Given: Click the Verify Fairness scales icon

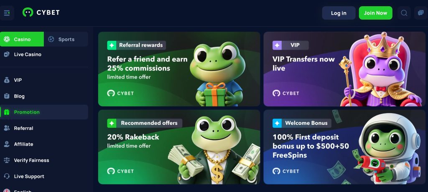Looking at the screenshot, I should coord(7,160).
